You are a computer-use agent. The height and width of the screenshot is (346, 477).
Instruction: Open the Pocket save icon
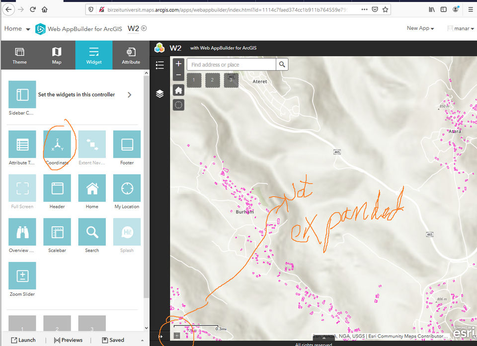coord(375,9)
